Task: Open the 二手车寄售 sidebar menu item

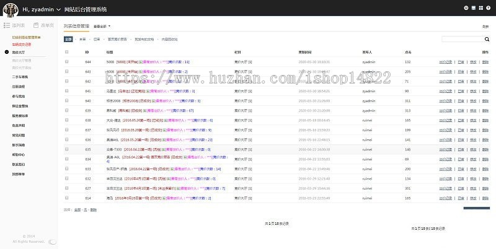Action: coord(20,77)
